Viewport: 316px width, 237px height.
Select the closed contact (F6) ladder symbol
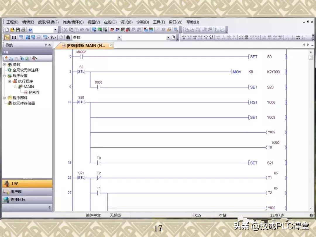coord(194,37)
